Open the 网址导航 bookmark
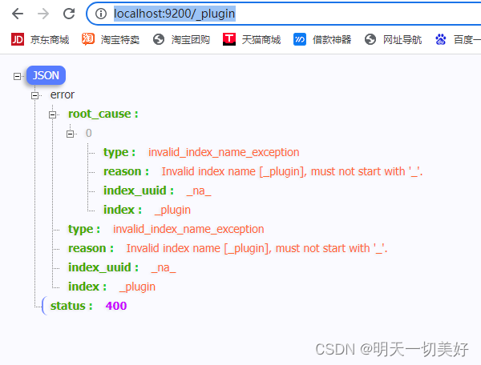 tap(402, 40)
